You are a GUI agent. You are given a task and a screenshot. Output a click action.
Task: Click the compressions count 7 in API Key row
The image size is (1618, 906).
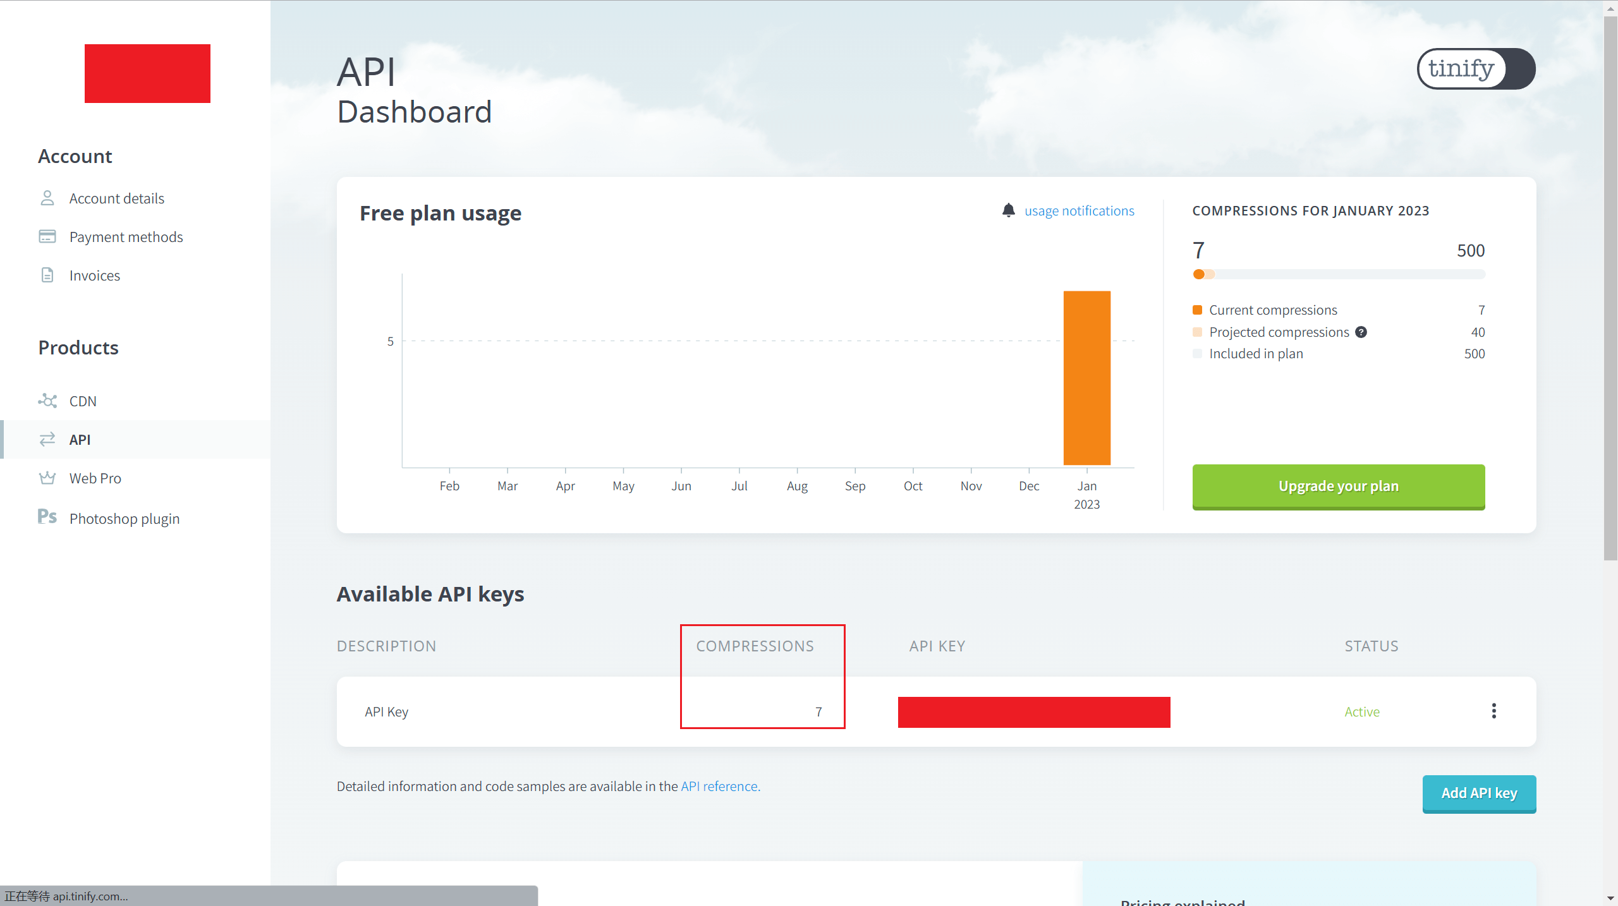pyautogui.click(x=818, y=712)
